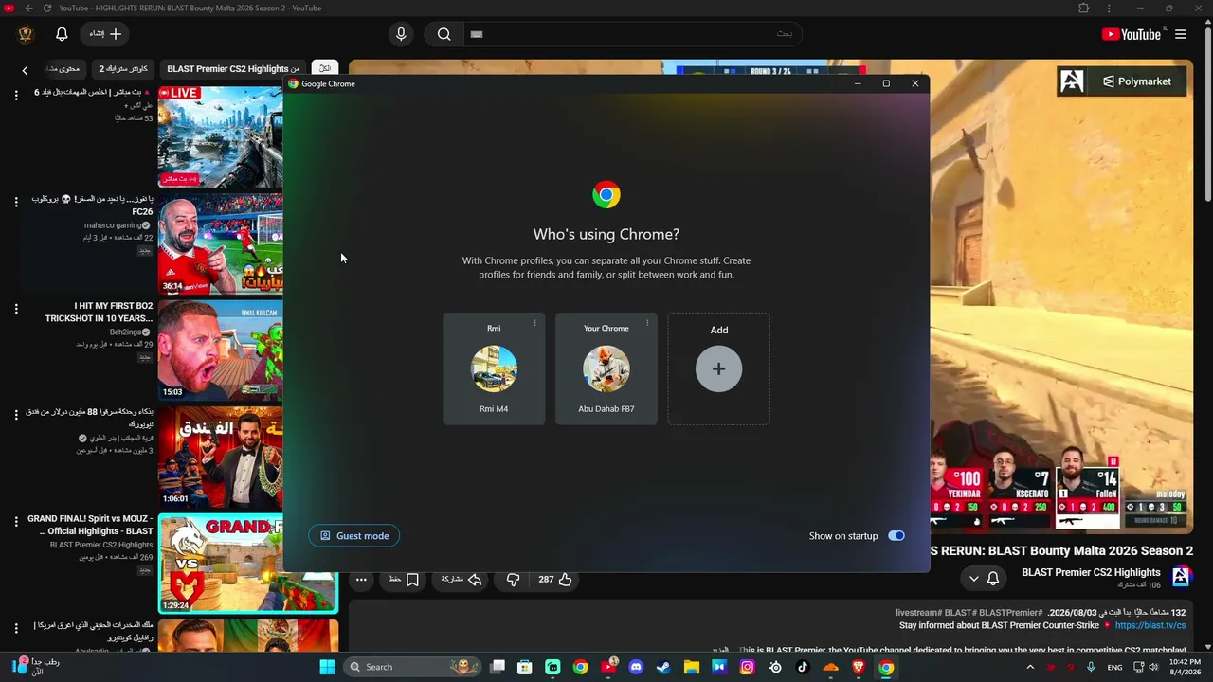The image size is (1213, 682).
Task: Go back in the YouTube app window
Action: pyautogui.click(x=28, y=9)
